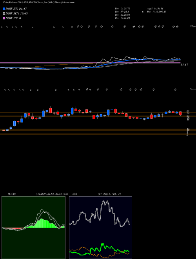Click the previous high value 23.8

click(125, 12)
